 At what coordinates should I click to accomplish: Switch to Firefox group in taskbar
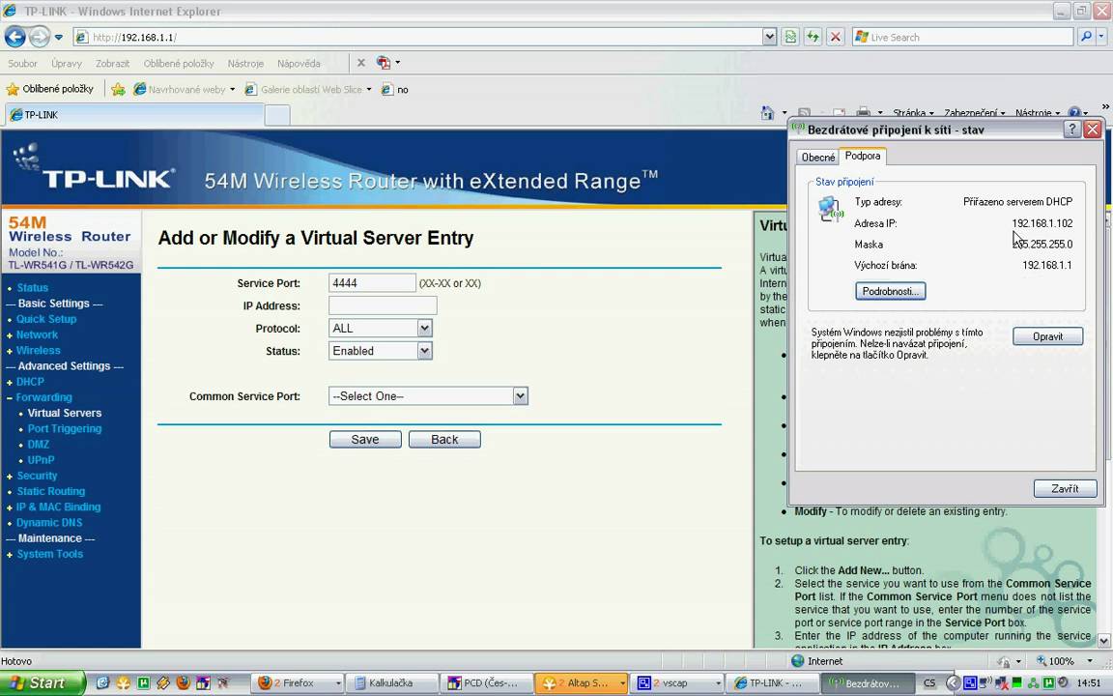299,683
